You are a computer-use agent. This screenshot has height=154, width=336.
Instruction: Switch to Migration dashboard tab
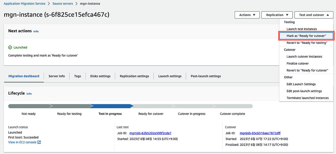(24, 76)
